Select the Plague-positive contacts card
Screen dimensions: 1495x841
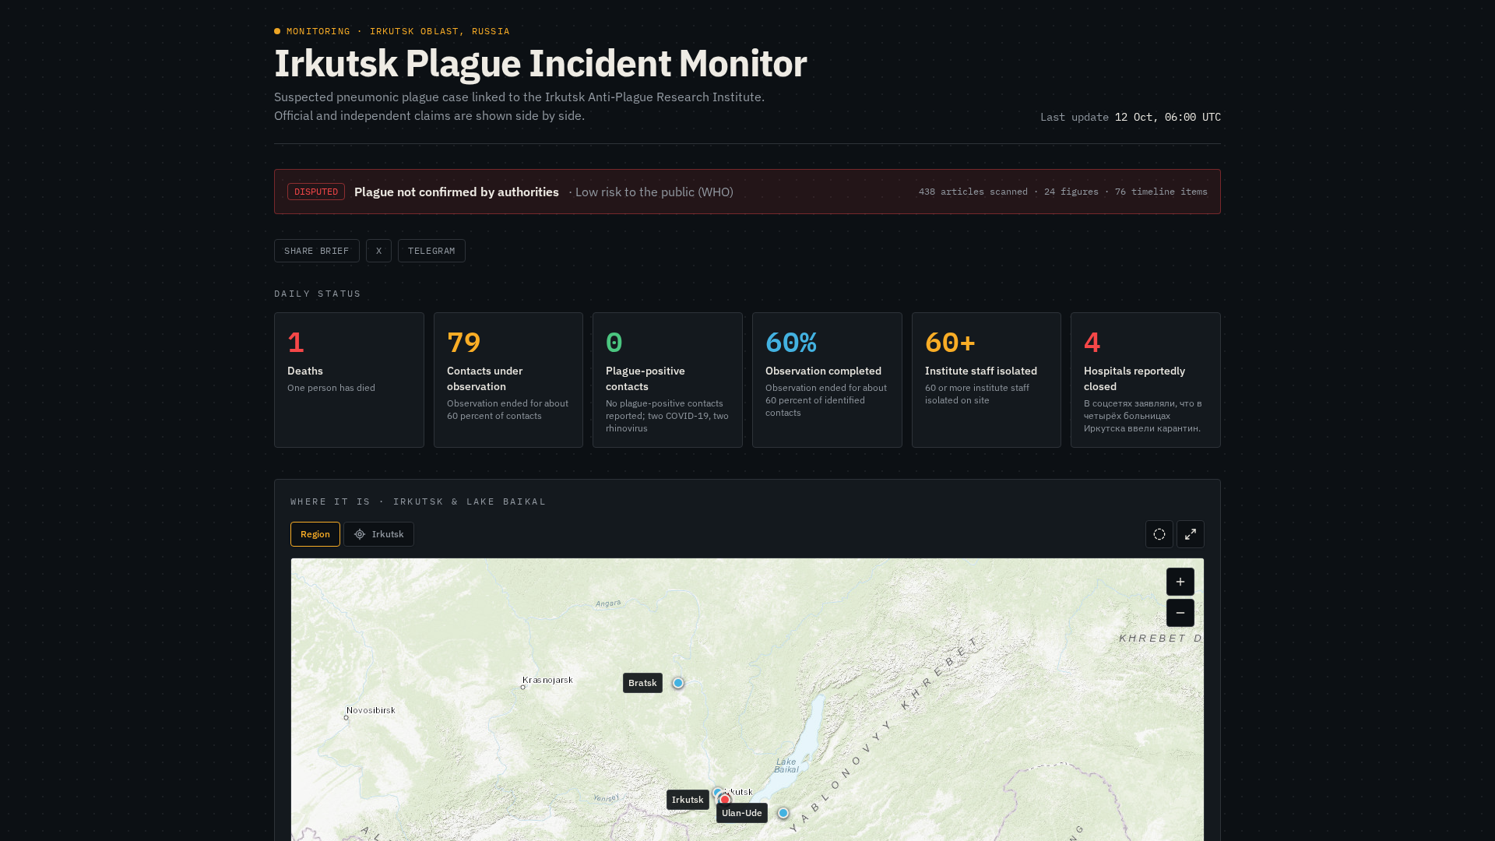tap(667, 380)
